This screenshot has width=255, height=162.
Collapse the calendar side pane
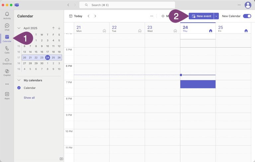pyautogui.click(x=61, y=159)
